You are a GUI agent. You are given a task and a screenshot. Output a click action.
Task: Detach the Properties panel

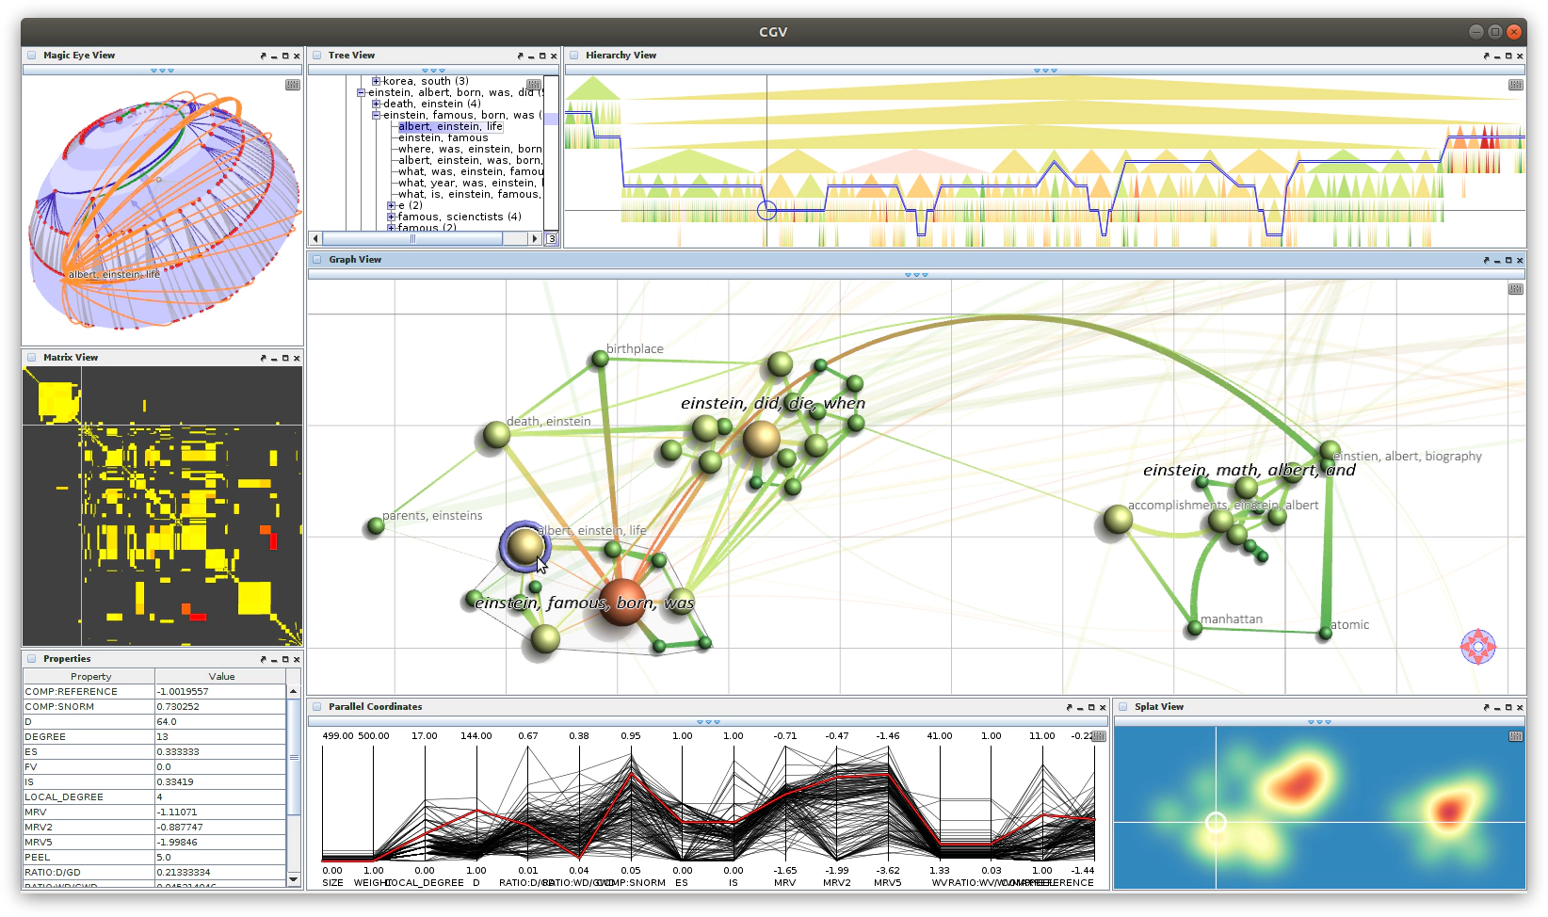pyautogui.click(x=264, y=659)
